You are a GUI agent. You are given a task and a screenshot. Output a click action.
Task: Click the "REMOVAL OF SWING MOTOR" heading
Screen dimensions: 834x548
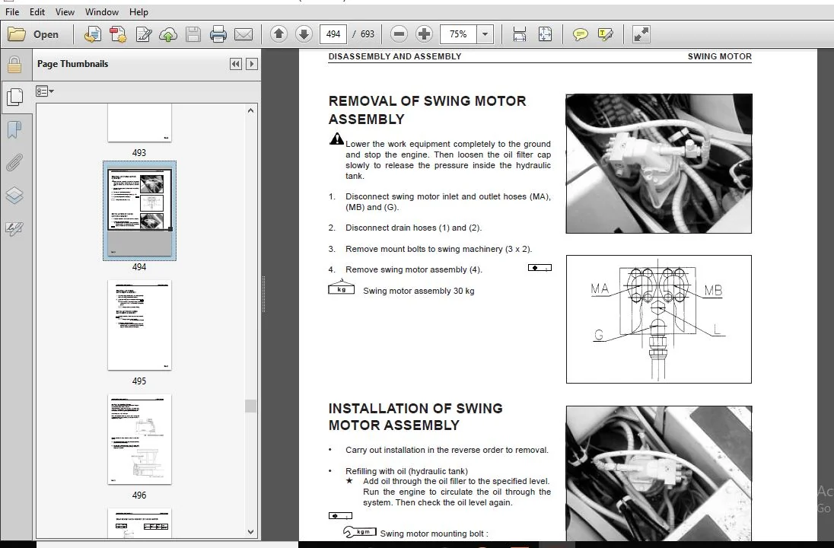pos(427,101)
